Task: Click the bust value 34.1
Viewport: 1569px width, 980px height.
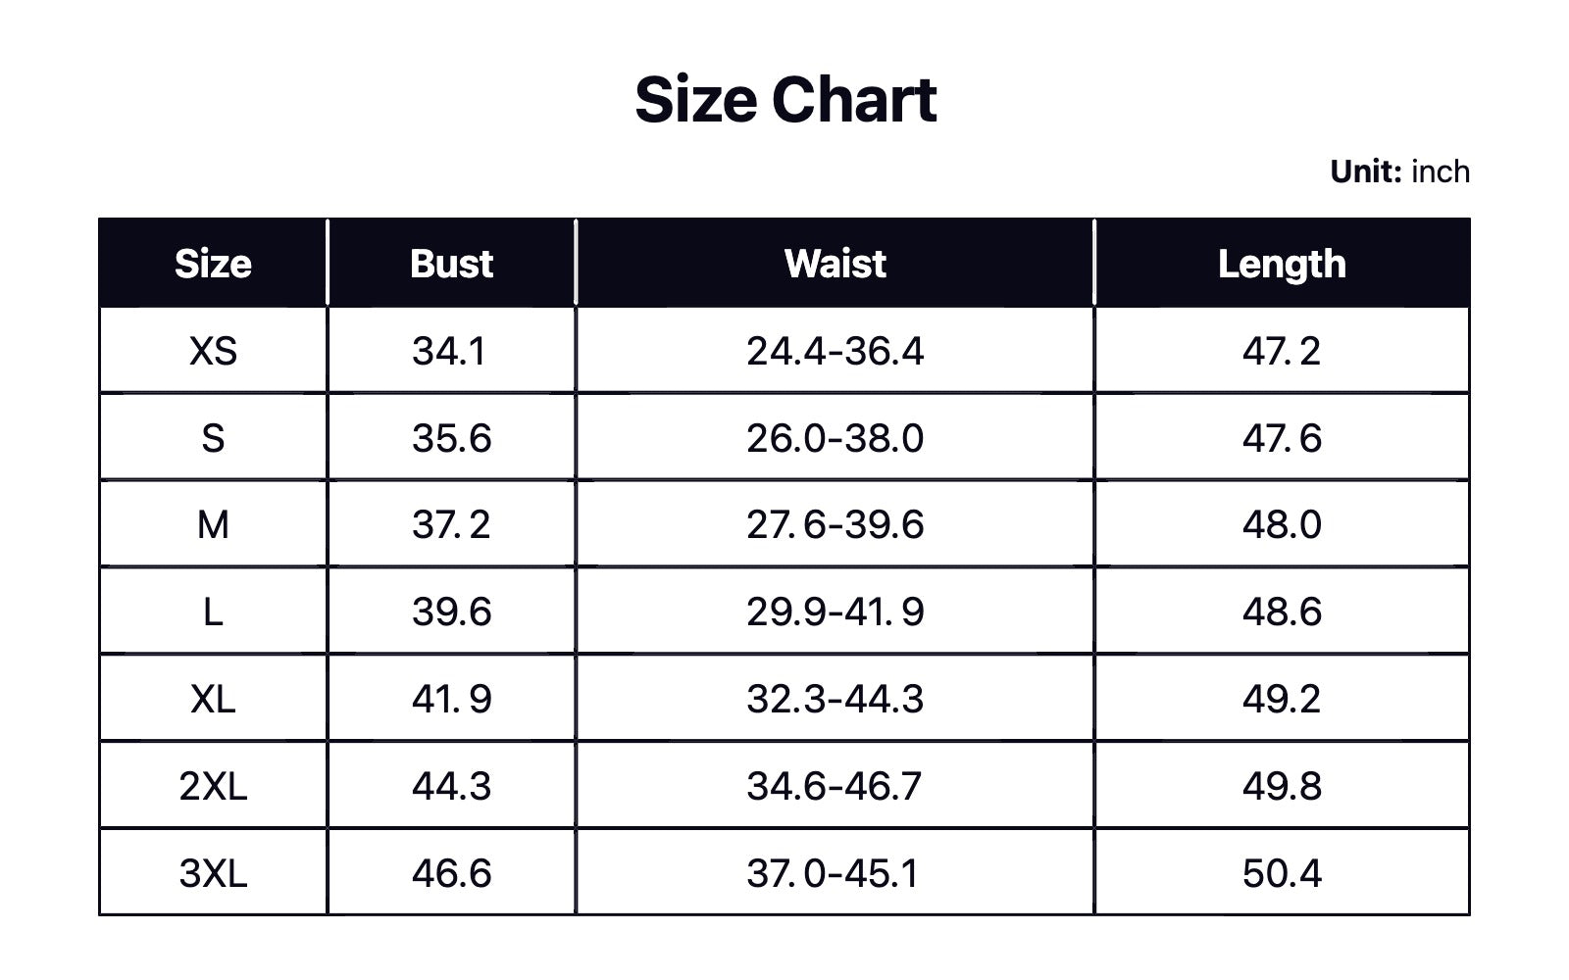Action: pos(449,351)
